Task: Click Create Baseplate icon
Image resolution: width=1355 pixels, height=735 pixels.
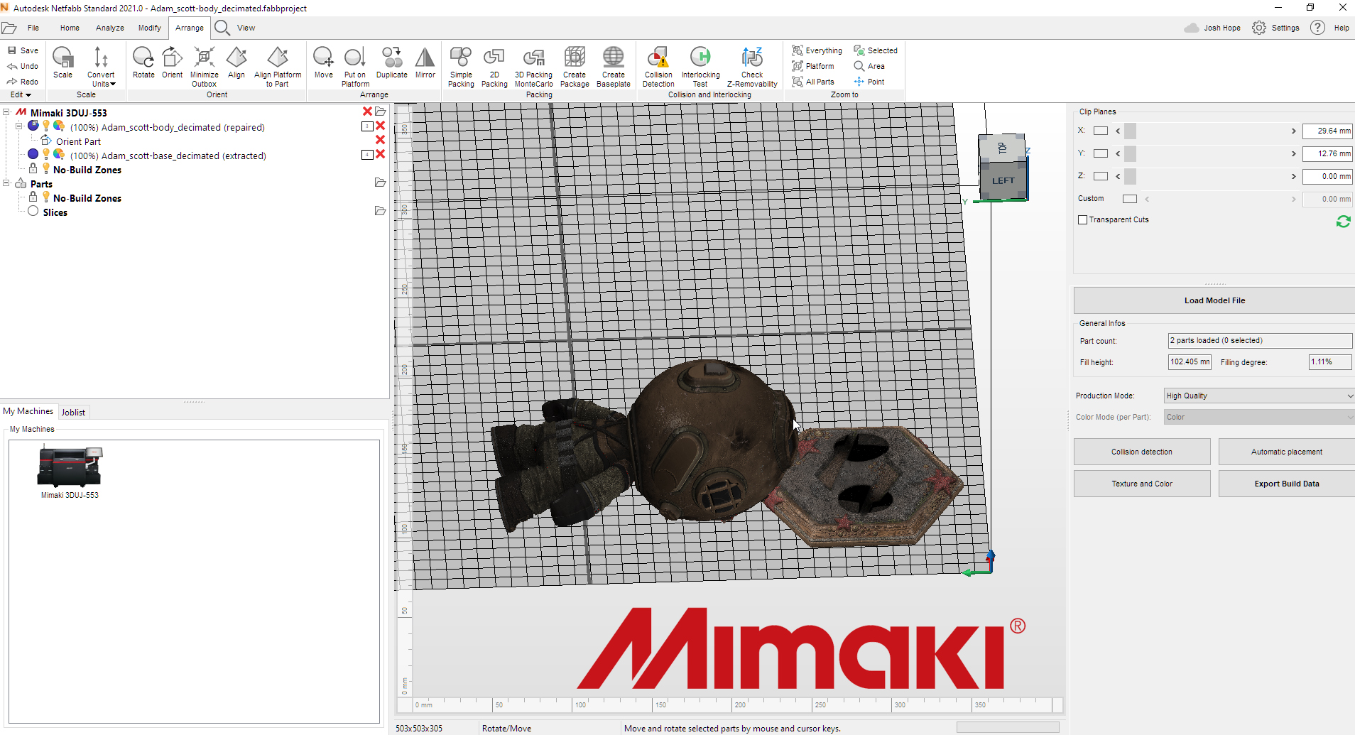Action: [614, 67]
